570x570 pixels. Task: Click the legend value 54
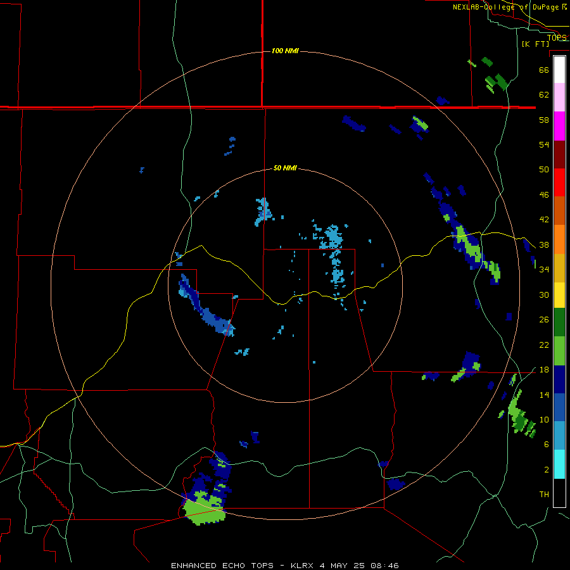(544, 144)
